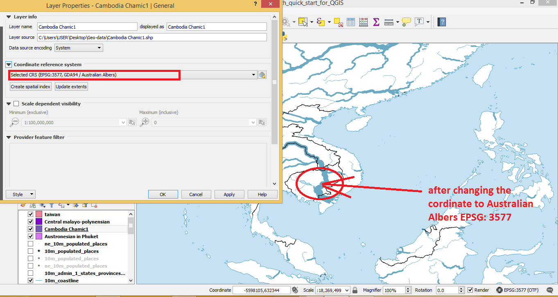Deselect features from all layers icon

pos(338,22)
